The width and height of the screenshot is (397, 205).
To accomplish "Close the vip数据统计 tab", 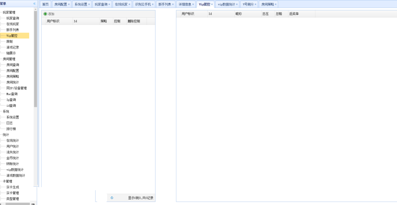I will tap(237, 4).
